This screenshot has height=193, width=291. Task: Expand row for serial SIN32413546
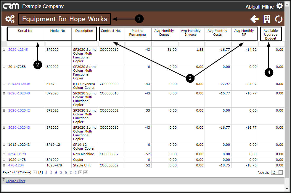click(x=4, y=84)
